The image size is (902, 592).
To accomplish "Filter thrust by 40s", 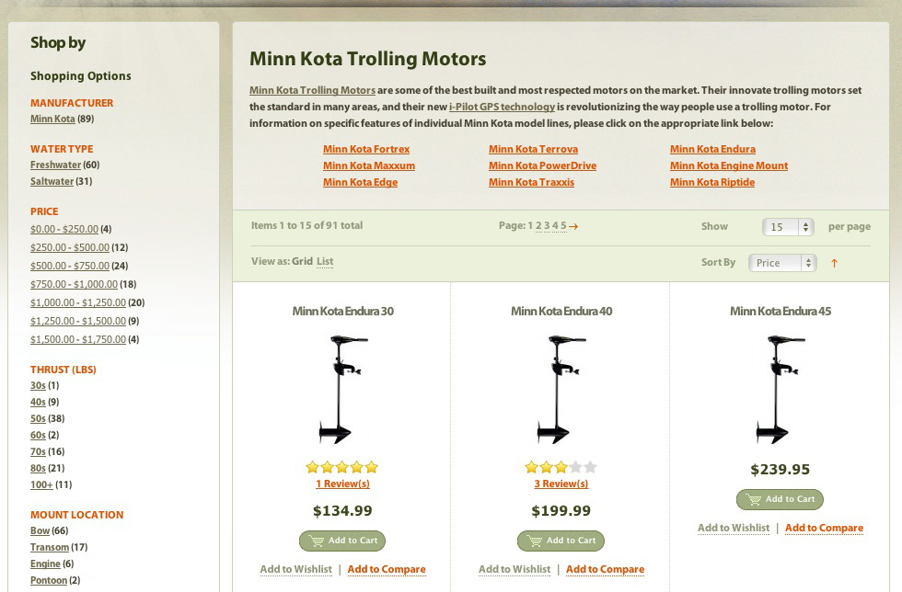I will pyautogui.click(x=38, y=402).
